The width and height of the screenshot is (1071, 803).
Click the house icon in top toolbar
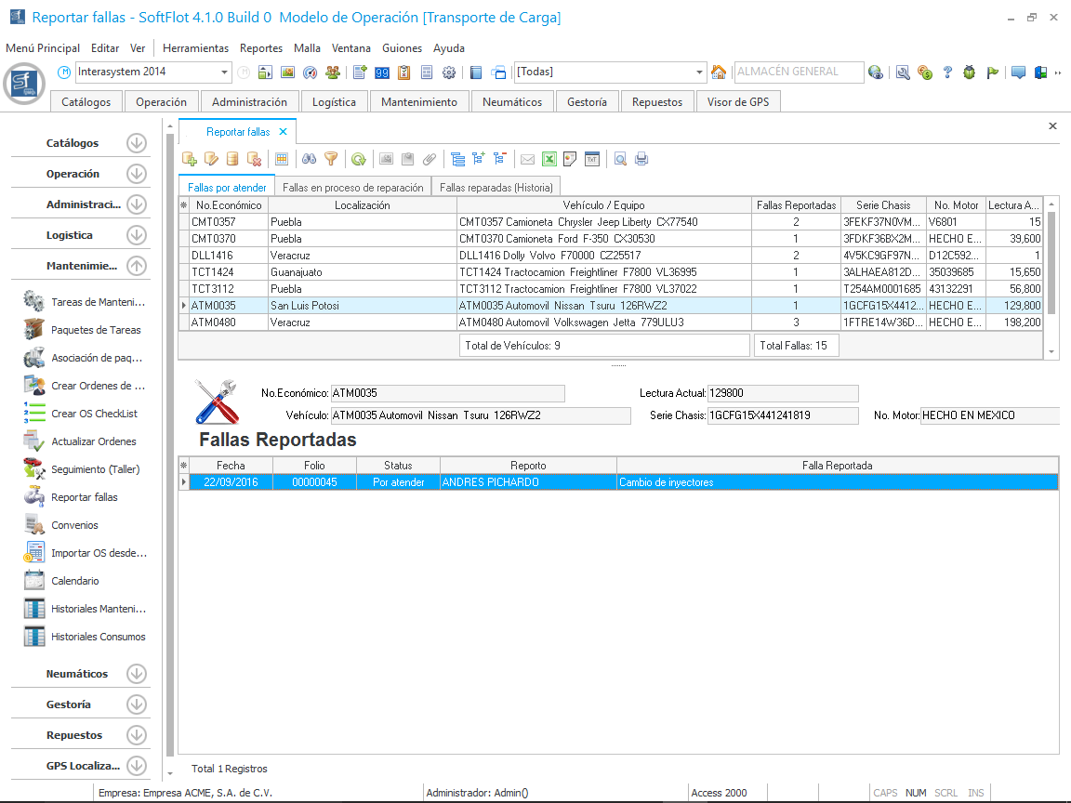(x=718, y=72)
